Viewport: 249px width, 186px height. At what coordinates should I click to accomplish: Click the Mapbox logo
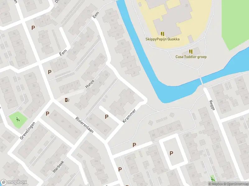(x=13, y=182)
